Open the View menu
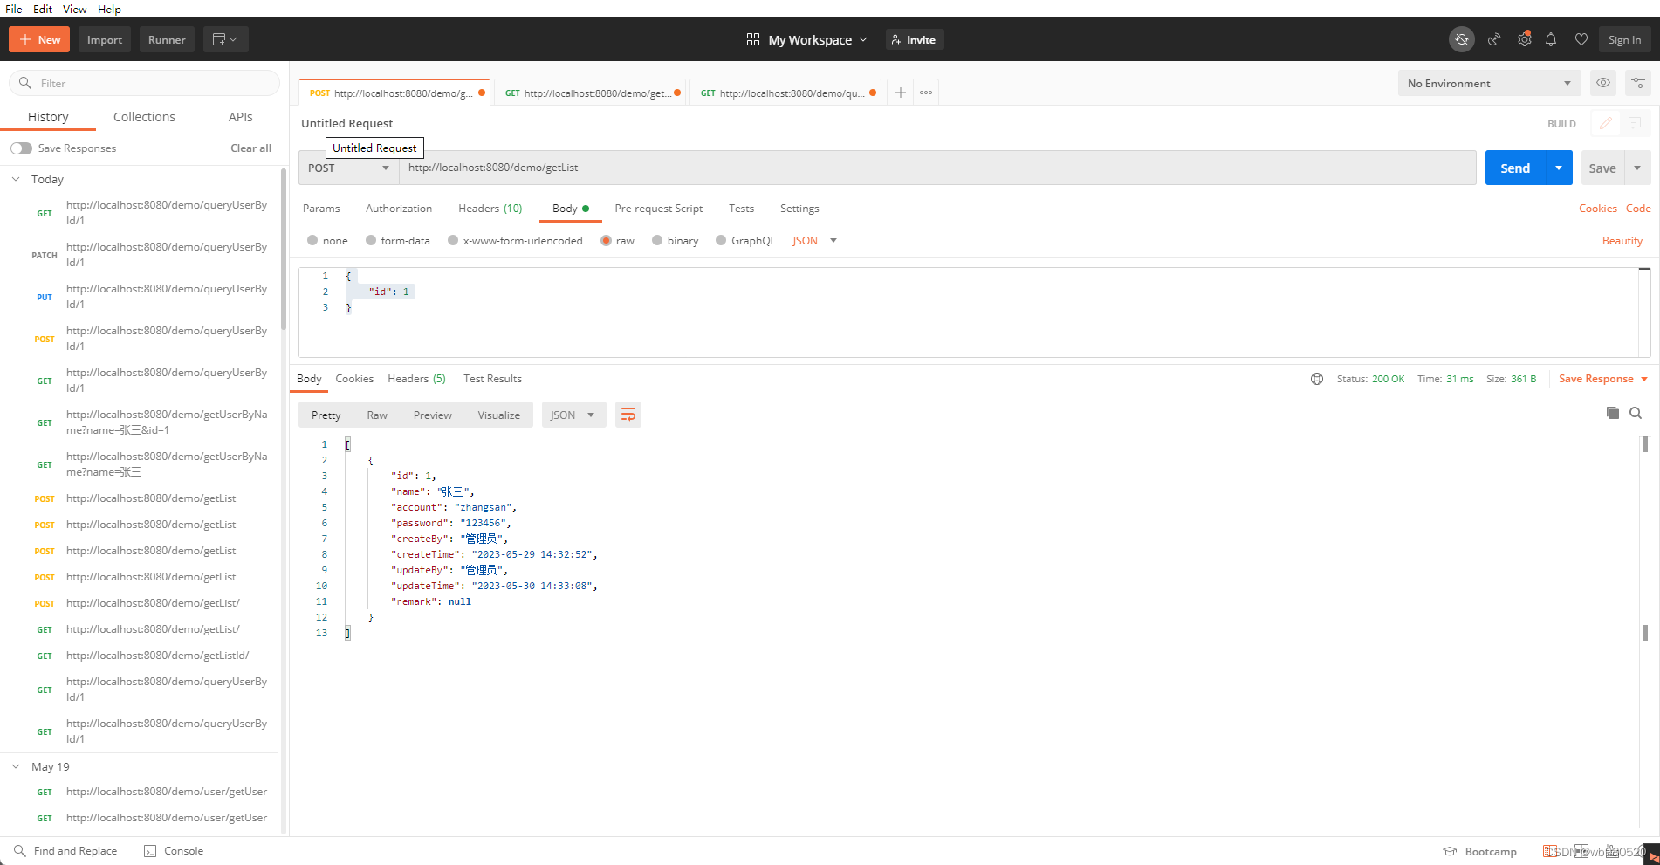 pos(74,9)
